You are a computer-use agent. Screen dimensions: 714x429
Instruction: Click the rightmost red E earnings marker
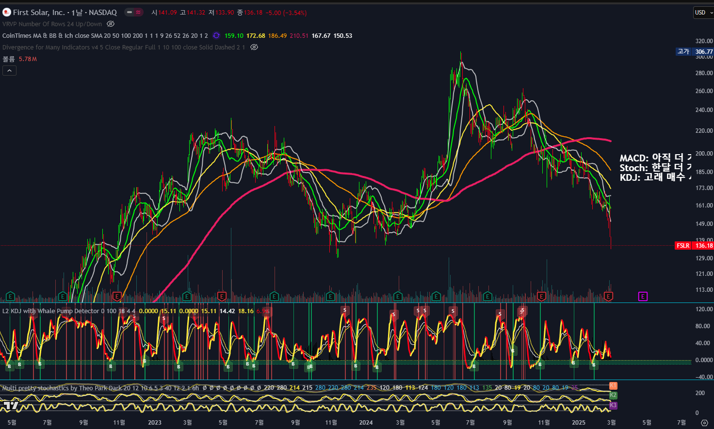click(x=609, y=296)
